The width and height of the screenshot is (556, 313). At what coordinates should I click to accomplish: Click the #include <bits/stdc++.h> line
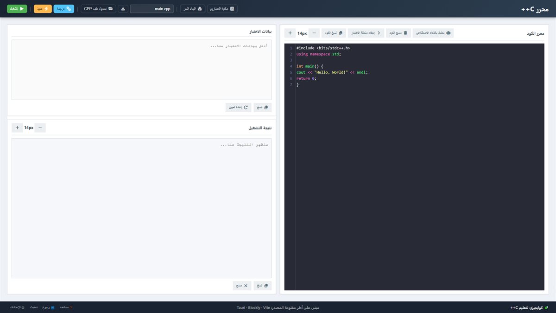323,48
